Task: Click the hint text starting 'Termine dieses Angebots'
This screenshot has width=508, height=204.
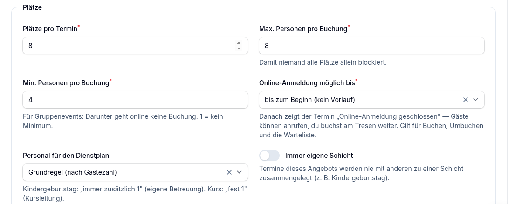Action: click(361, 173)
